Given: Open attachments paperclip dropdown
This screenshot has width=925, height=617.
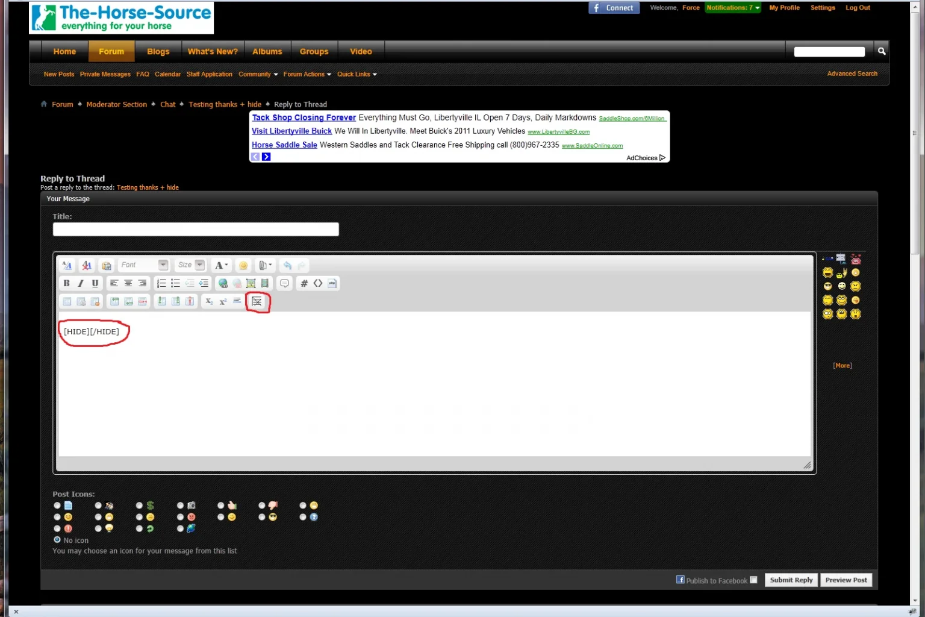Looking at the screenshot, I should tap(265, 265).
